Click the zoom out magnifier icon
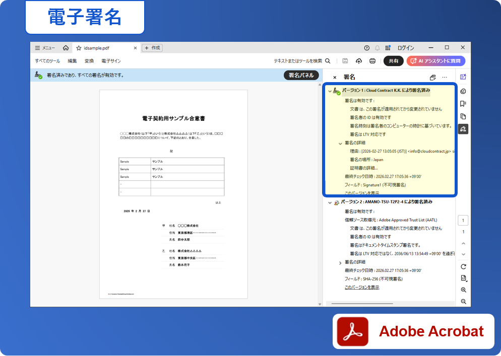 pos(463,302)
